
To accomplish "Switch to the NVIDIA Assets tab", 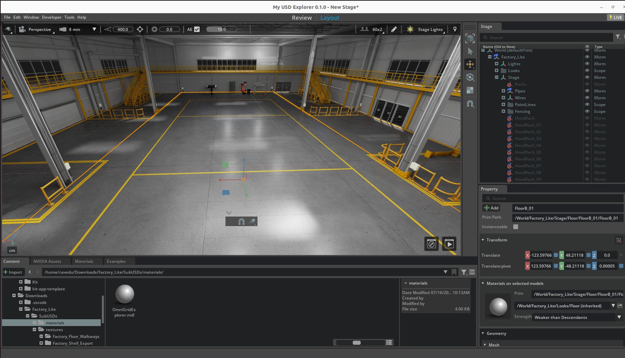I will [47, 261].
